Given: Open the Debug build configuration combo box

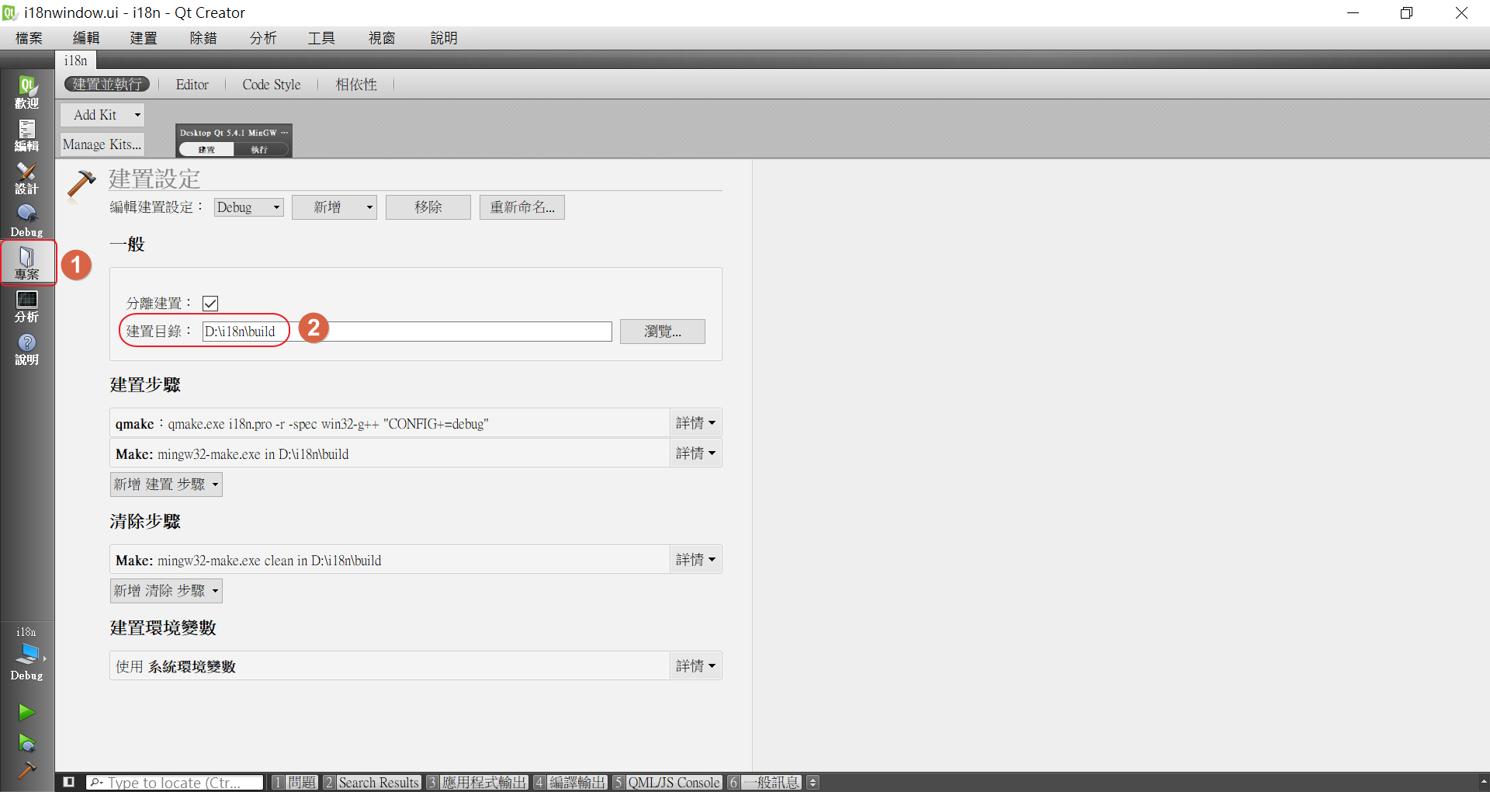Looking at the screenshot, I should pos(248,207).
